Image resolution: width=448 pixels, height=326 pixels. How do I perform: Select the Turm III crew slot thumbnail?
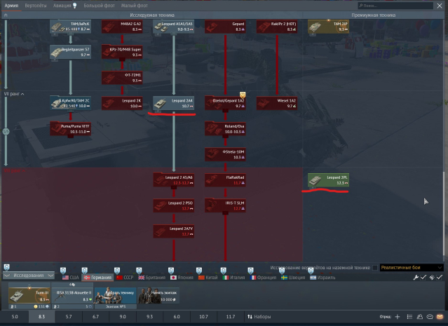(25, 296)
